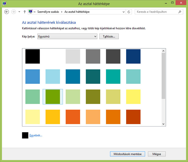Click the Forward navigation arrow
The image size is (188, 162).
(x=14, y=12)
